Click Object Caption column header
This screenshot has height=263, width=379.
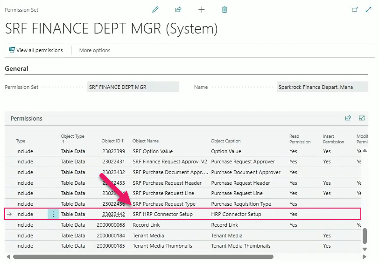pyautogui.click(x=225, y=141)
